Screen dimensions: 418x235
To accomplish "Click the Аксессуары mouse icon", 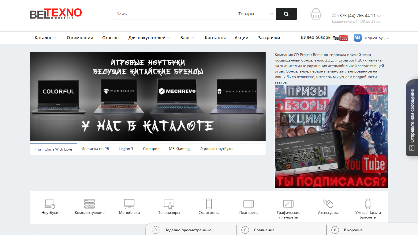I will click(x=328, y=204).
